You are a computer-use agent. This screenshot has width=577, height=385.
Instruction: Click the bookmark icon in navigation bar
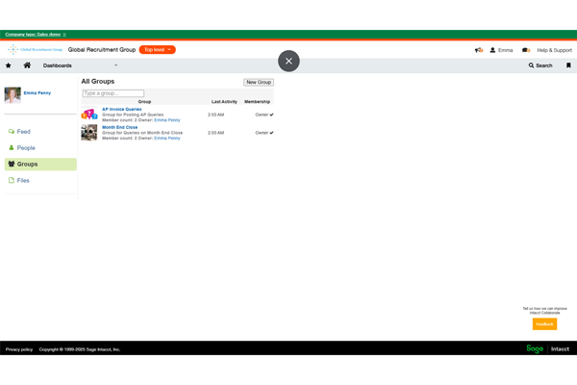click(x=568, y=65)
